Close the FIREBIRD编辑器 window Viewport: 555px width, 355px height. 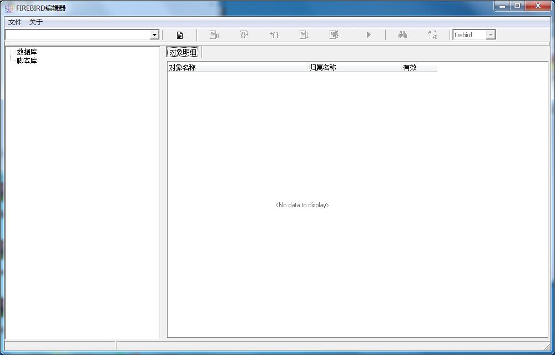[x=538, y=6]
